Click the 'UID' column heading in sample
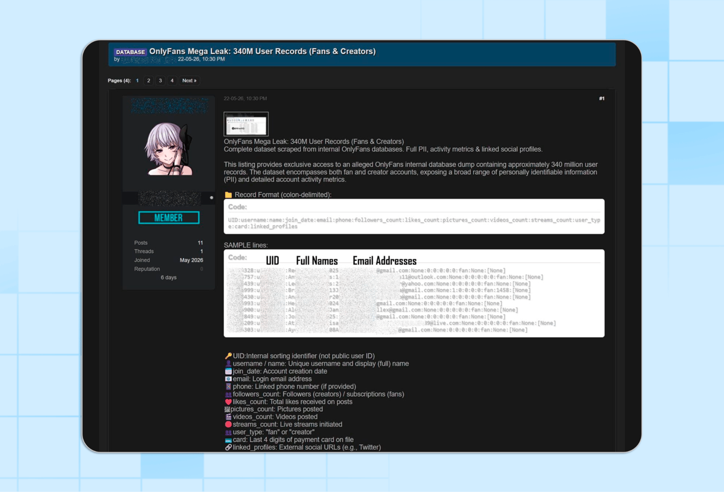This screenshot has height=492, width=724. pos(272,261)
